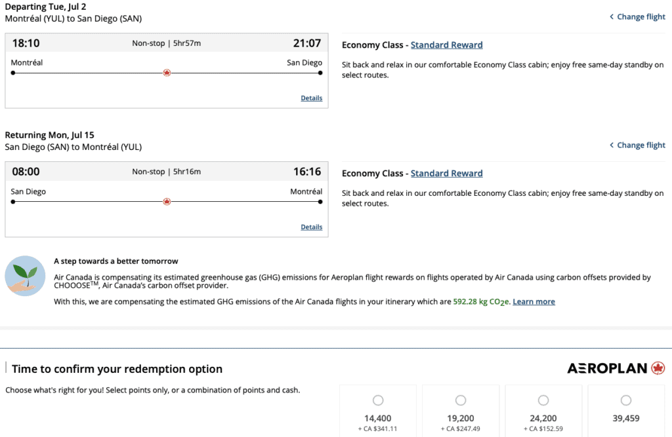Select the 14,400 points plus cash option
Viewport: 672px width, 437px height.
tap(378, 400)
